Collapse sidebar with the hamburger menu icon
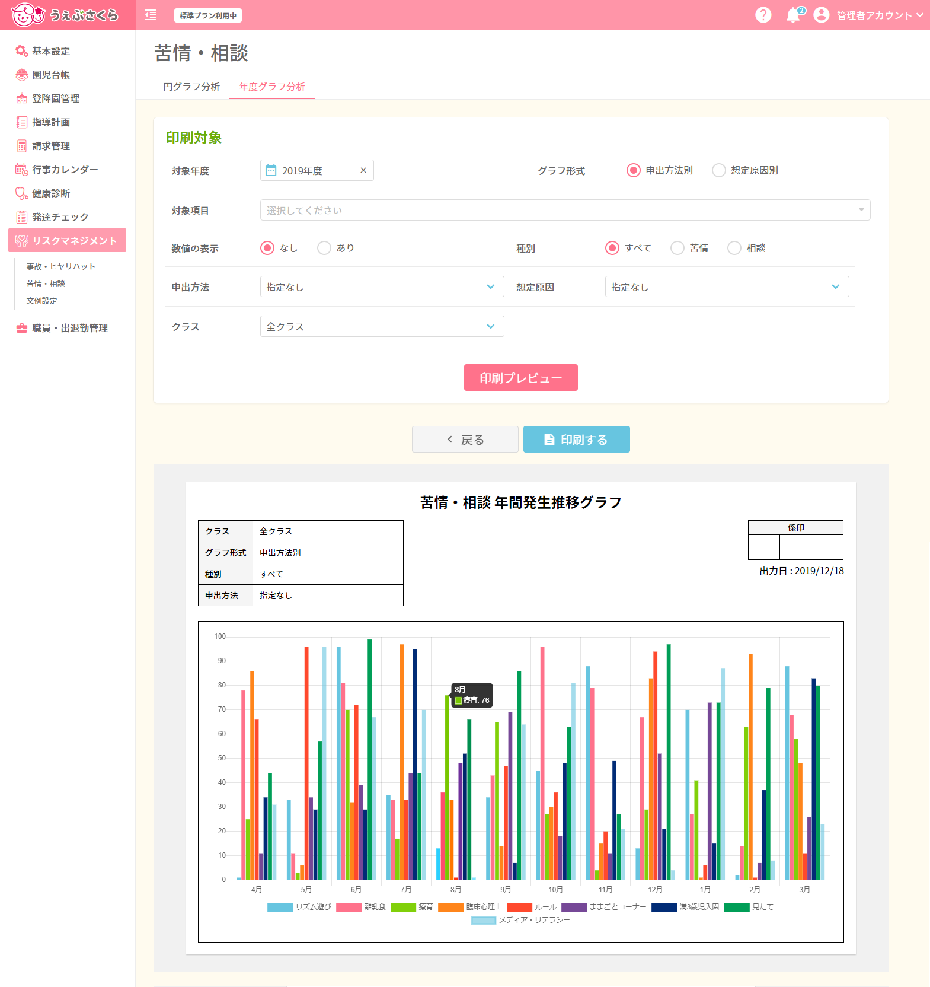930x987 pixels. click(151, 15)
